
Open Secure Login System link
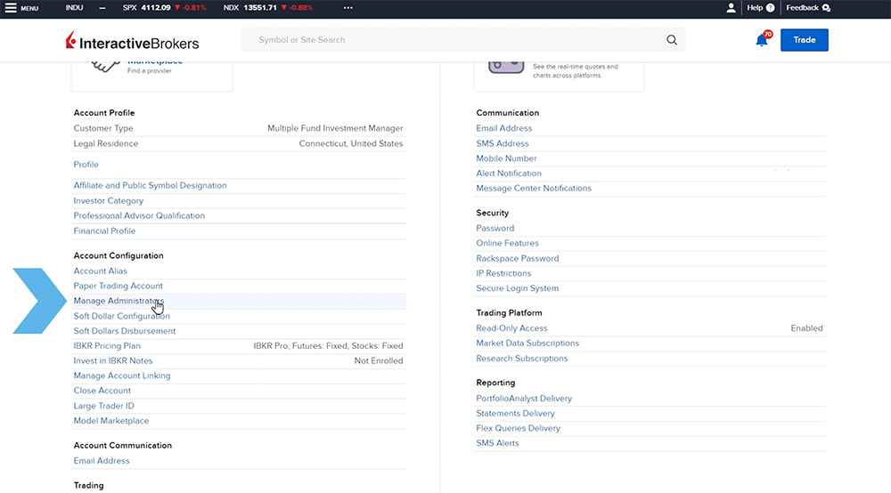[518, 288]
